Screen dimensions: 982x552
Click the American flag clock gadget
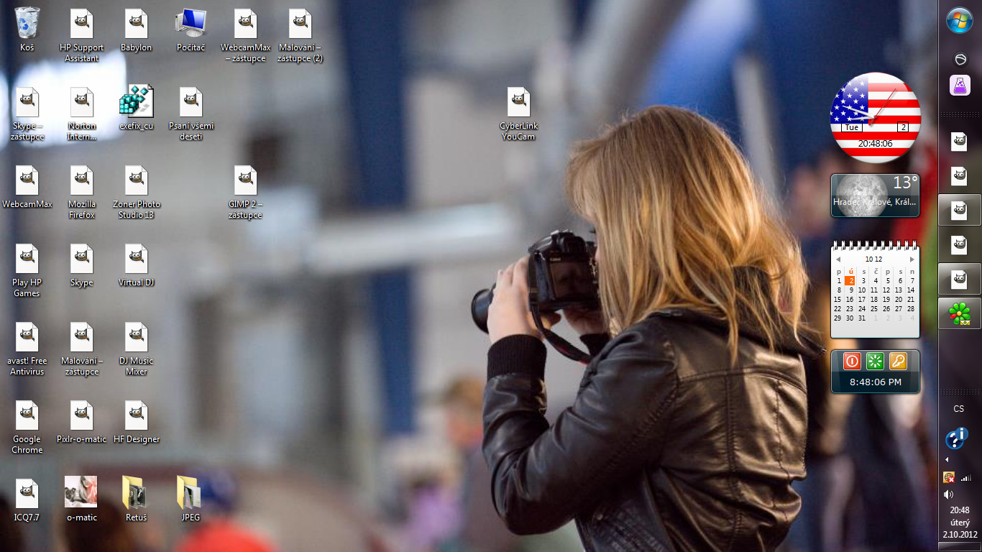[876, 118]
